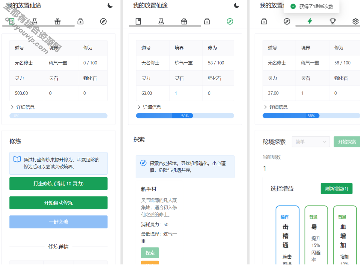Toggle dark mode moon icon in middle screen
The width and height of the screenshot is (360, 265).
(x=237, y=5)
